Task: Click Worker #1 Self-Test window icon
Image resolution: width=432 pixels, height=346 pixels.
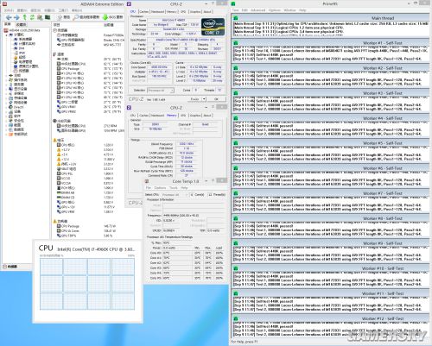Action: click(x=236, y=43)
